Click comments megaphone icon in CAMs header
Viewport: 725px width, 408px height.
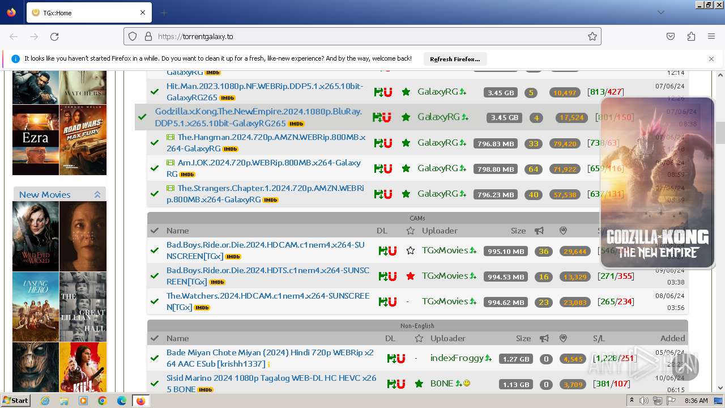point(539,231)
